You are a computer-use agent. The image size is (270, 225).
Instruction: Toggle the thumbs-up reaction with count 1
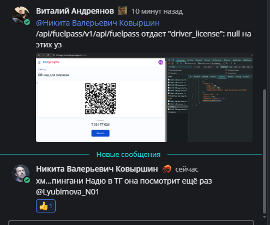pos(46,206)
